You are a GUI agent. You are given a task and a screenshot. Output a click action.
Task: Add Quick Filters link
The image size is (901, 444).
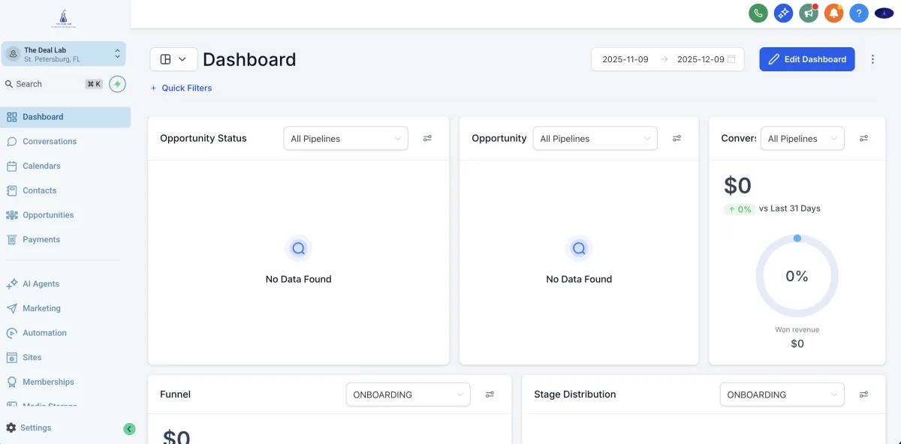pos(181,88)
